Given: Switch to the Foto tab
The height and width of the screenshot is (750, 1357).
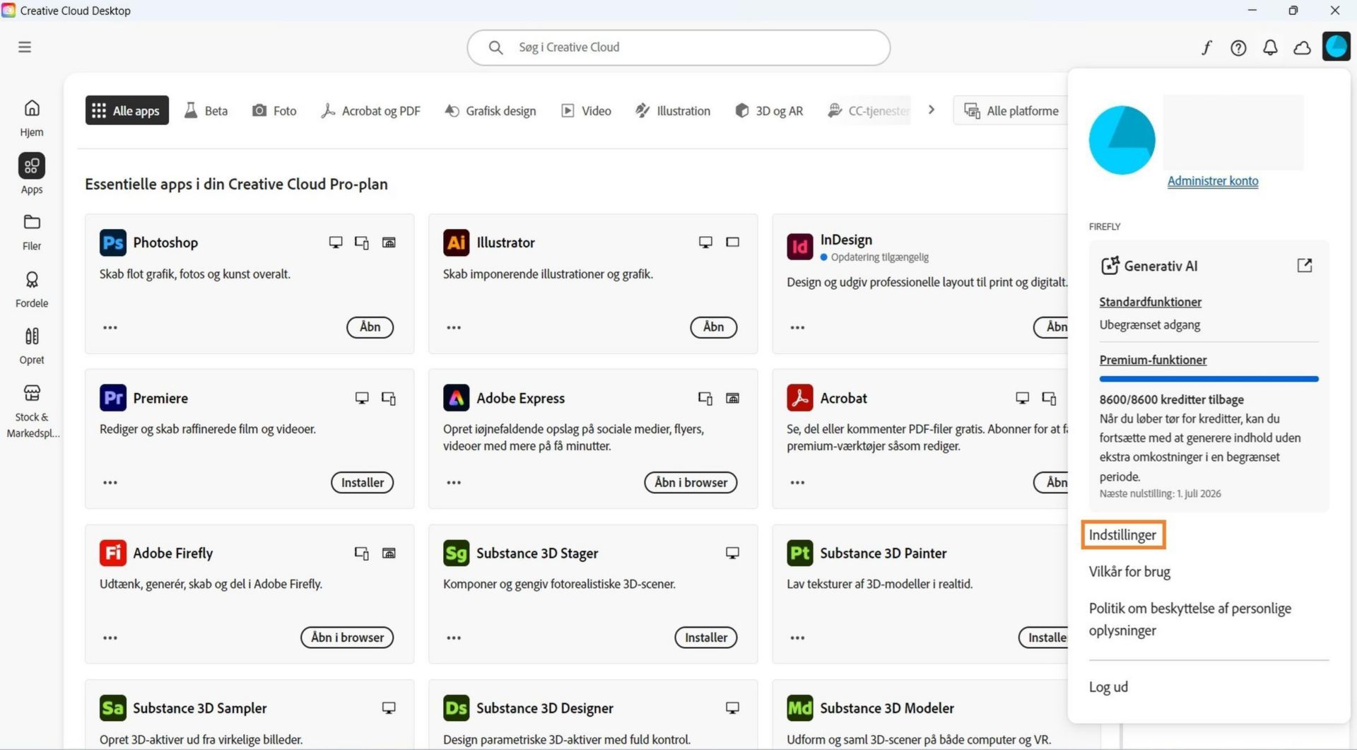Looking at the screenshot, I should (274, 110).
